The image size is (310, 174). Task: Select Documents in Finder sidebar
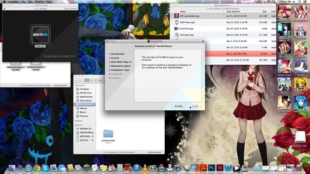tap(85, 101)
